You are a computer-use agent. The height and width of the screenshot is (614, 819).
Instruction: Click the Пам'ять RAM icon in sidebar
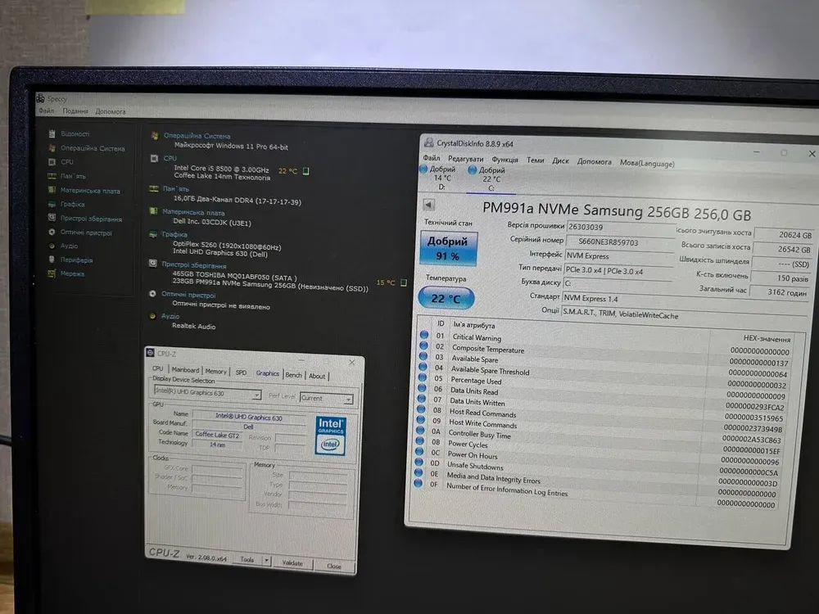(52, 176)
